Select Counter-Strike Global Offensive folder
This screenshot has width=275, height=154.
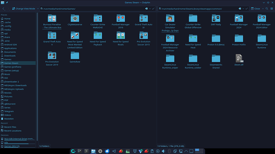pyautogui.click(x=193, y=21)
